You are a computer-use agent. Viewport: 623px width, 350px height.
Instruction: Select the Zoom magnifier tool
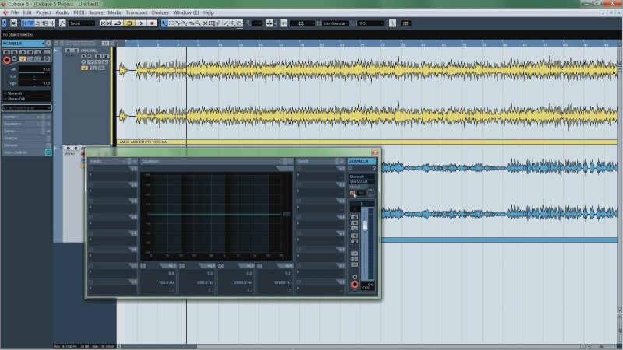coord(199,23)
